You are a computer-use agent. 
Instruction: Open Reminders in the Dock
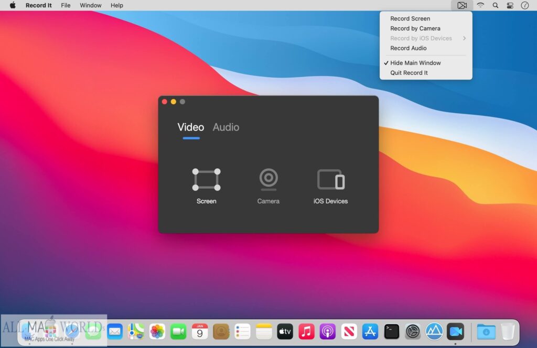point(242,332)
